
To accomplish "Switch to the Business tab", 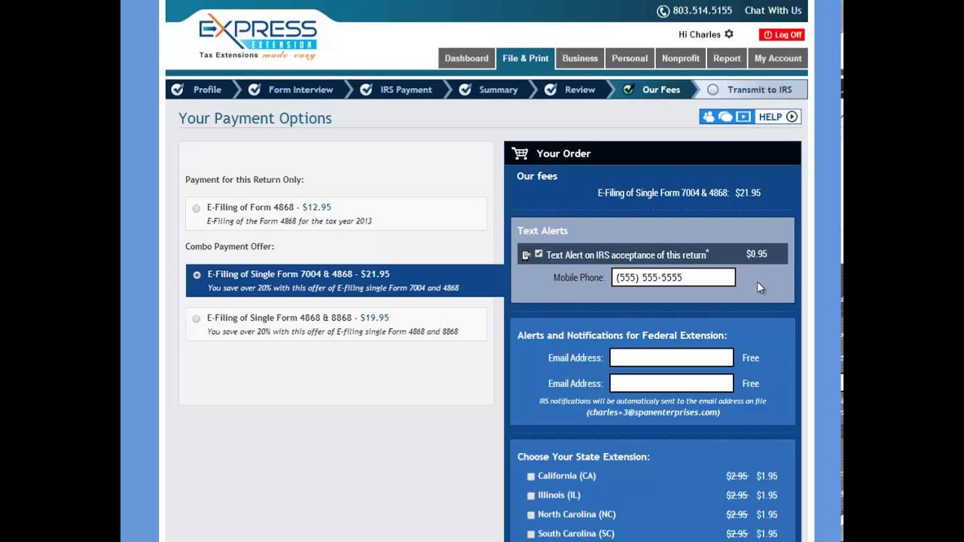I will (580, 59).
